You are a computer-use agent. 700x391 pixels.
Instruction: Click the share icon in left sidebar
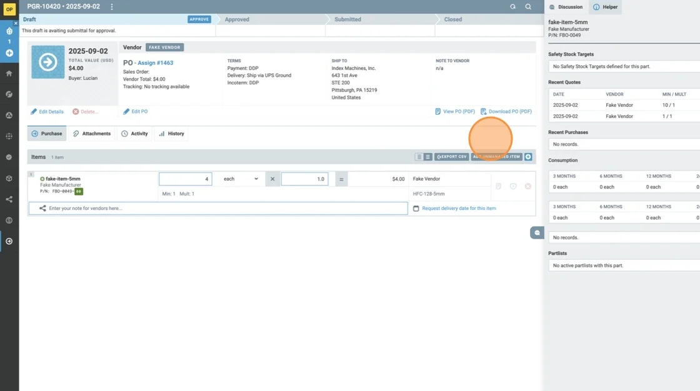tap(9, 199)
